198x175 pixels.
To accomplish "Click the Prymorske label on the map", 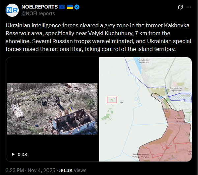I will tap(144, 61).
